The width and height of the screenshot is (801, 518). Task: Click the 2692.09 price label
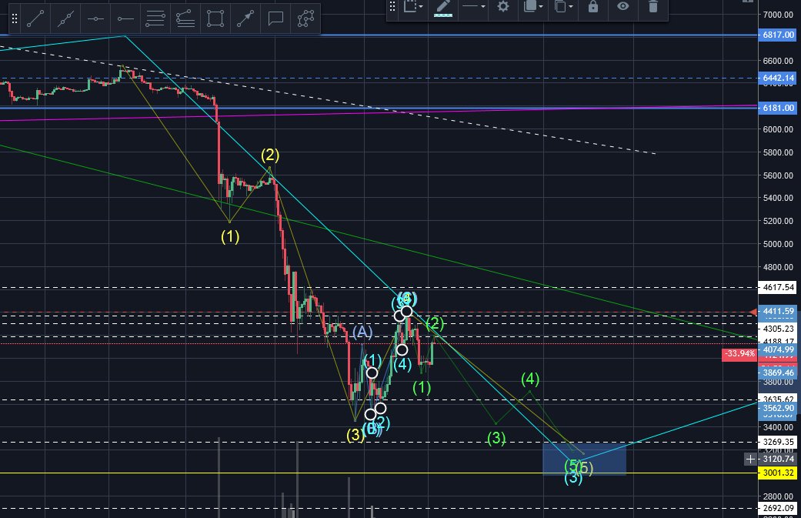click(777, 509)
